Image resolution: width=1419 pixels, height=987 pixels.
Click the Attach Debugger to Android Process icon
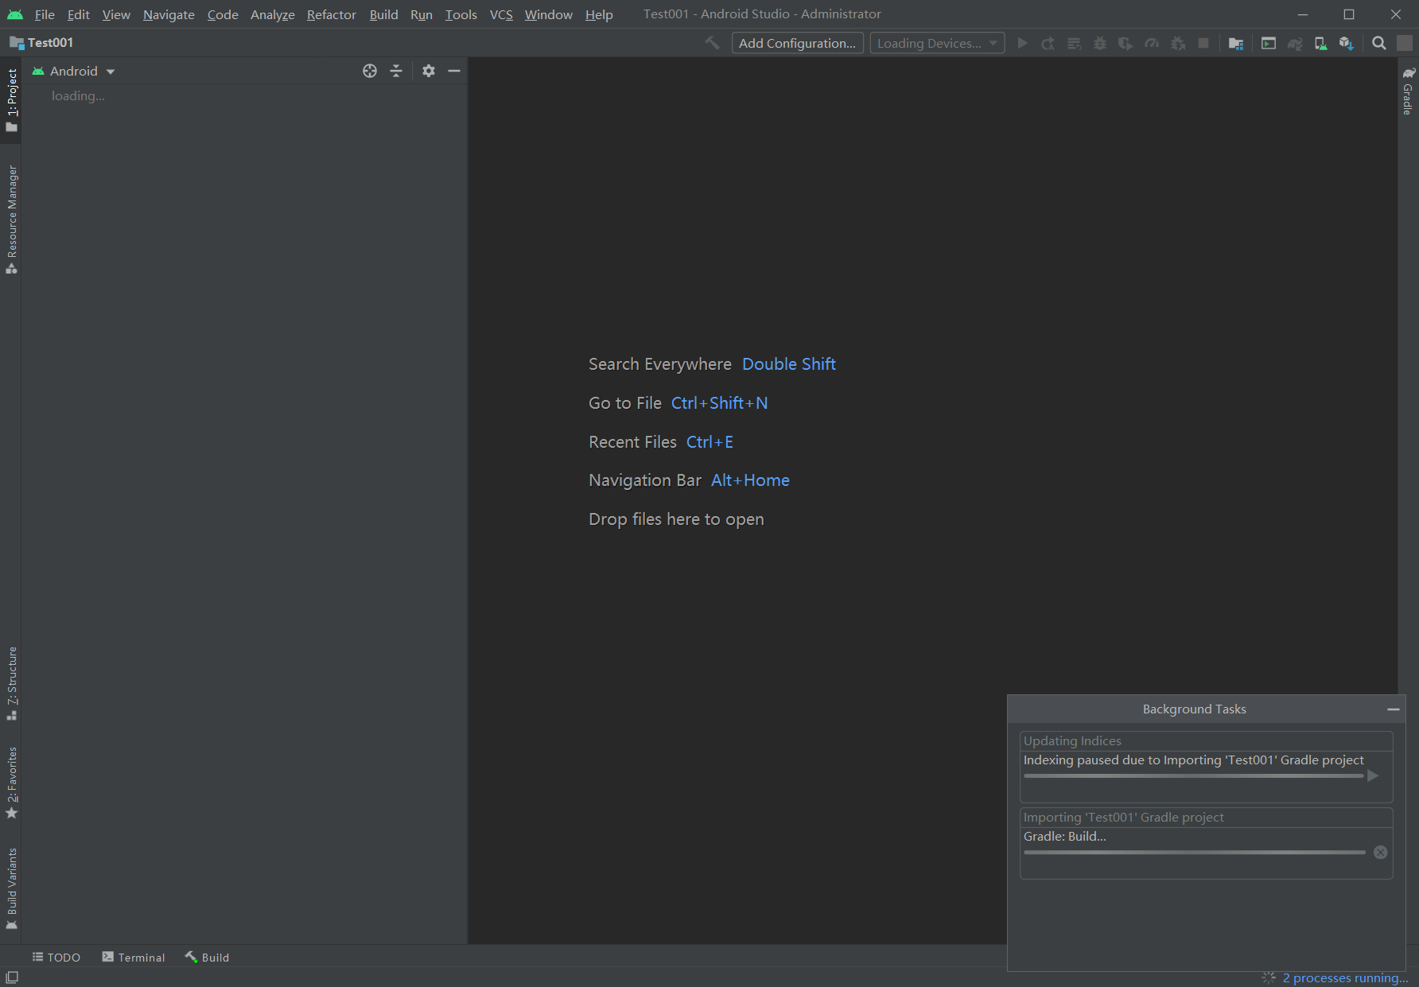pos(1178,43)
